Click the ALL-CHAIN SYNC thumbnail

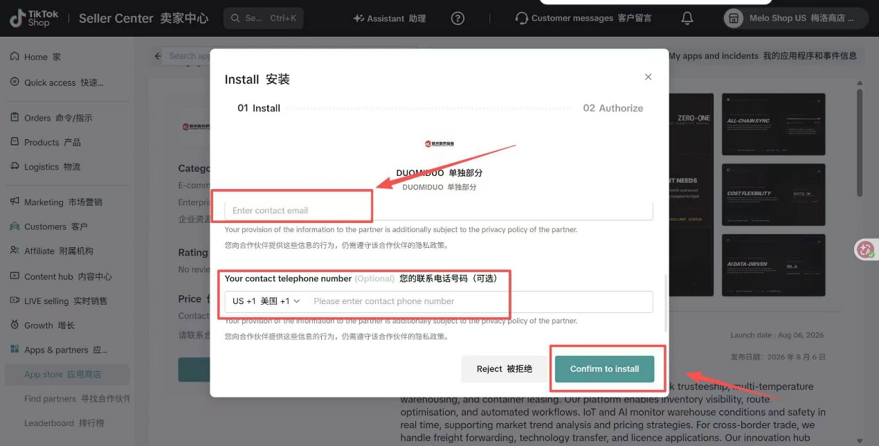773,125
